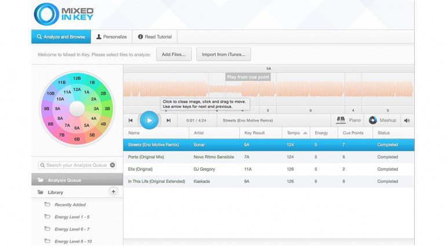This screenshot has height=246, width=446.
Task: Click the volume speaker icon
Action: 407,120
